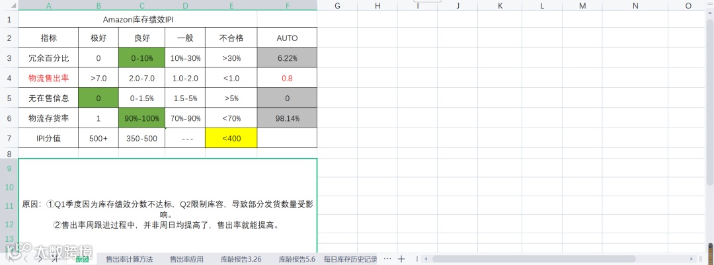Switch to 库龄报告5.6 sheet tab
The width and height of the screenshot is (714, 265).
(297, 259)
